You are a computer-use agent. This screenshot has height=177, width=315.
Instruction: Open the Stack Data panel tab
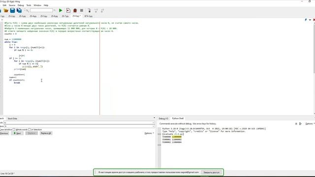point(12,118)
